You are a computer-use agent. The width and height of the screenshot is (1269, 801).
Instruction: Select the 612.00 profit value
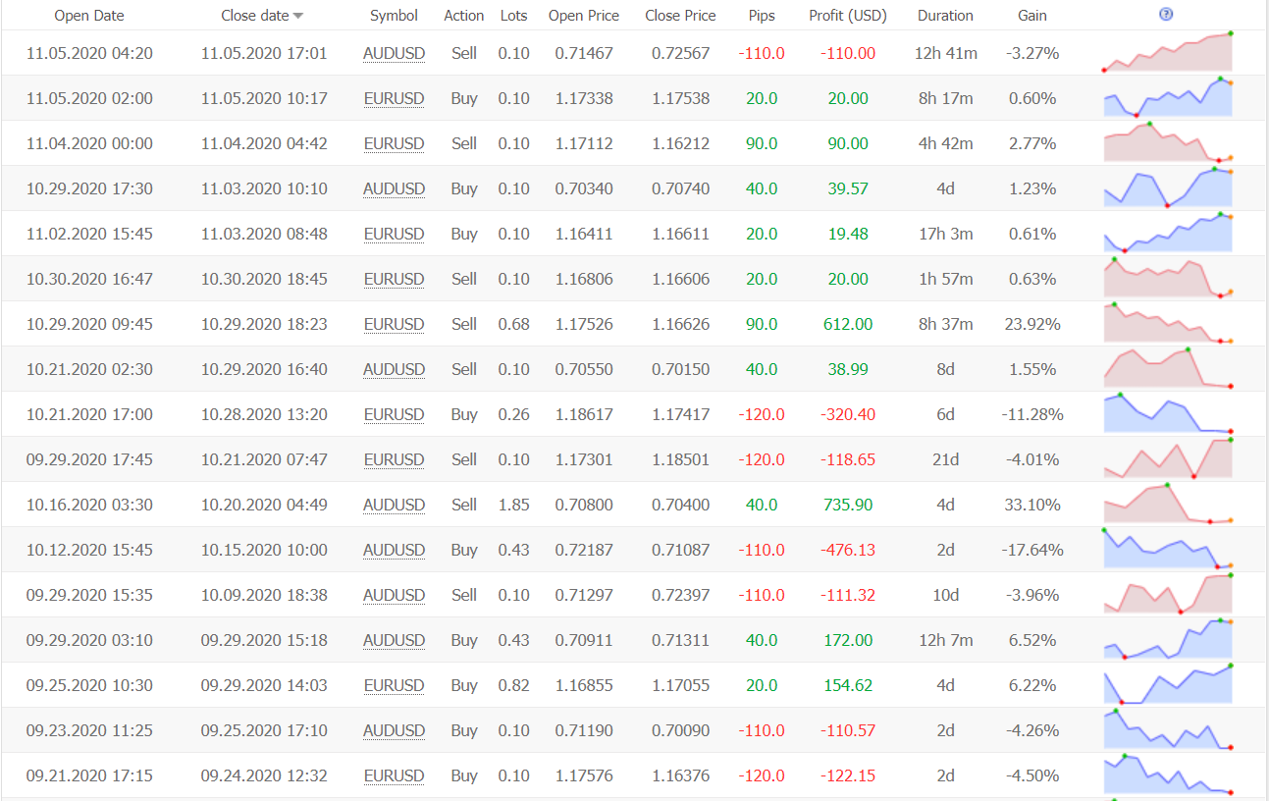click(x=848, y=324)
